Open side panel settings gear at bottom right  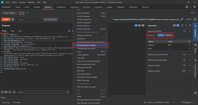195,93
